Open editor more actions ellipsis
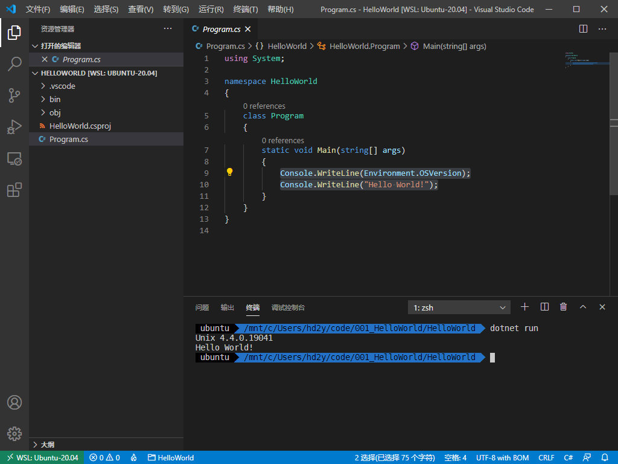This screenshot has height=464, width=618. (602, 29)
